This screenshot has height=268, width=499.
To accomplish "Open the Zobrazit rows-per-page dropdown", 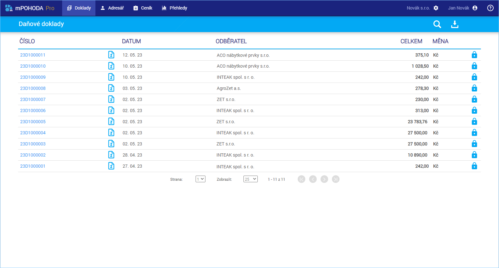I will [250, 179].
